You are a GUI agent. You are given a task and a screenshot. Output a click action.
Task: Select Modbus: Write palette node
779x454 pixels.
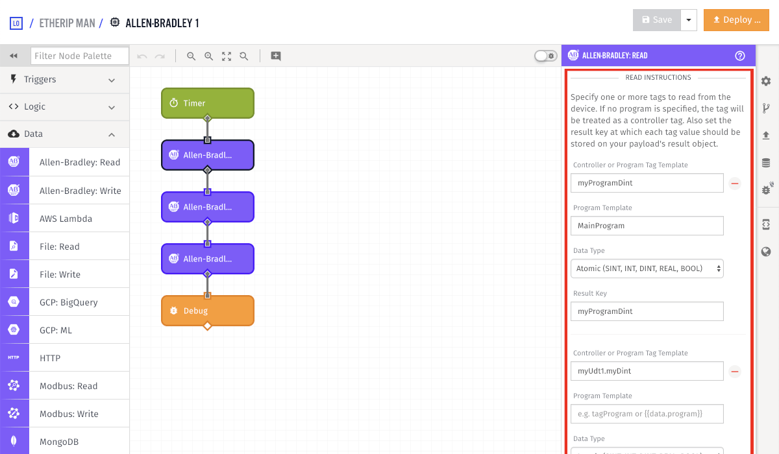tap(65, 414)
